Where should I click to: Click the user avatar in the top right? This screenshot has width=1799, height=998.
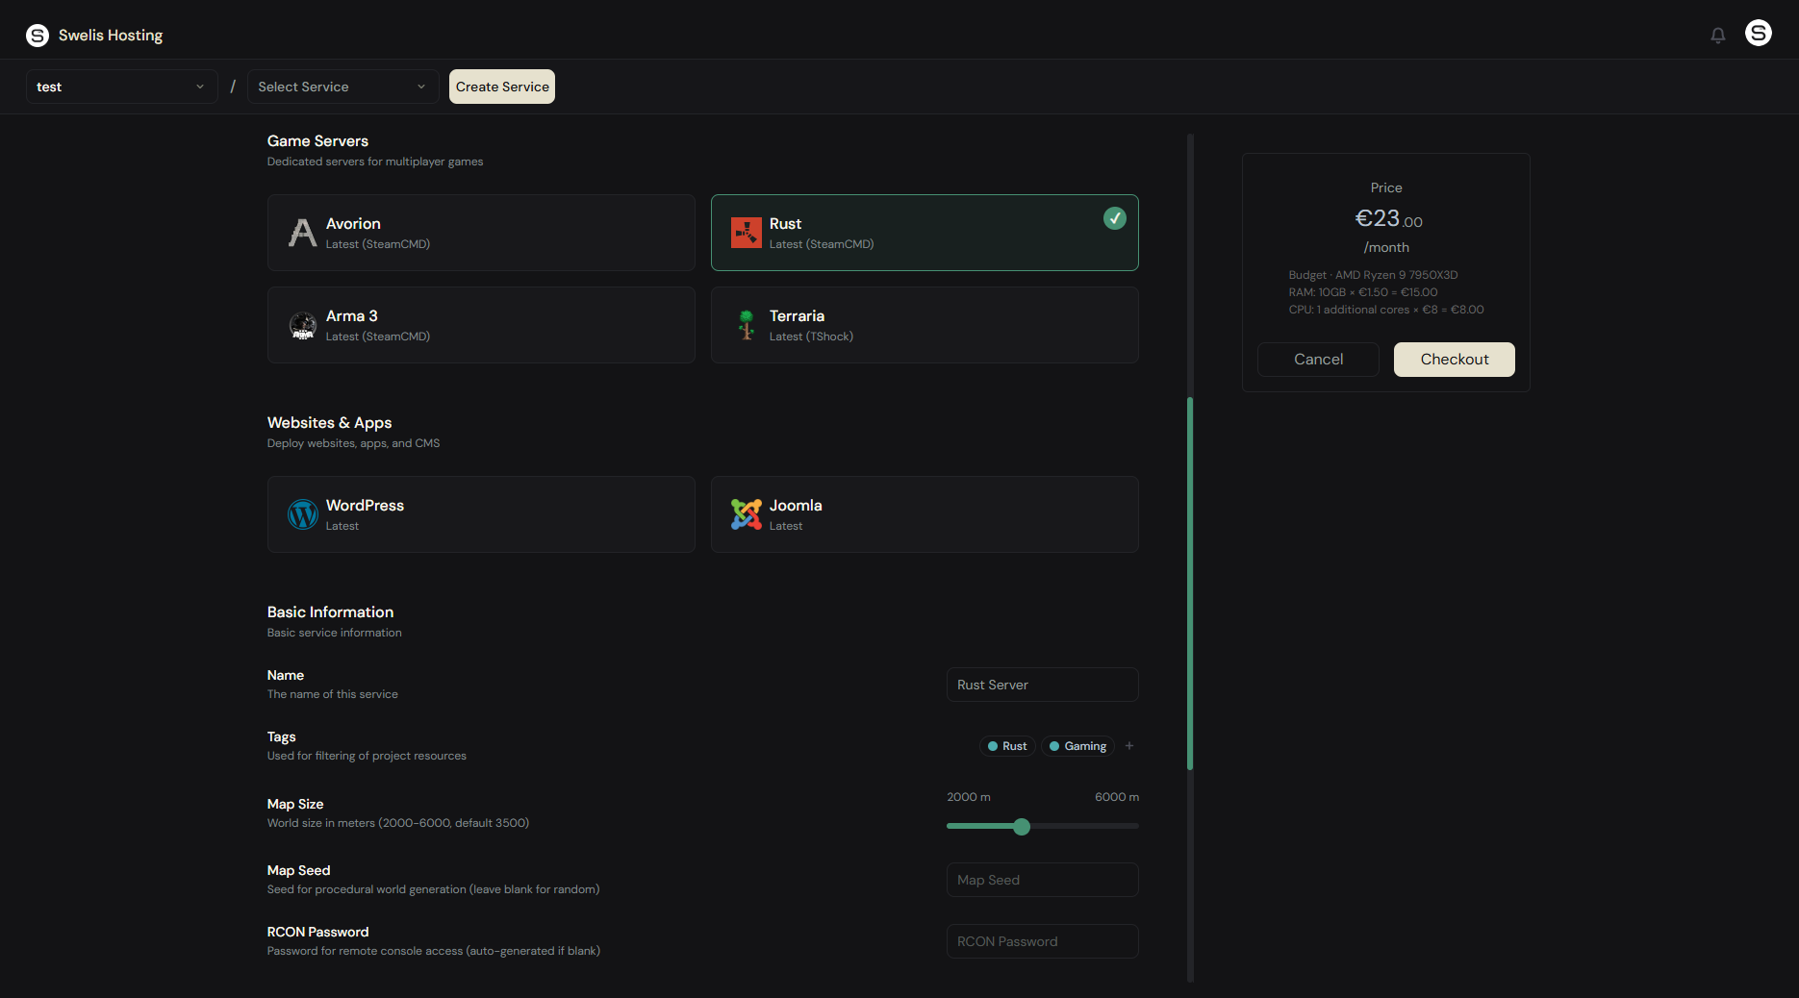coord(1758,32)
